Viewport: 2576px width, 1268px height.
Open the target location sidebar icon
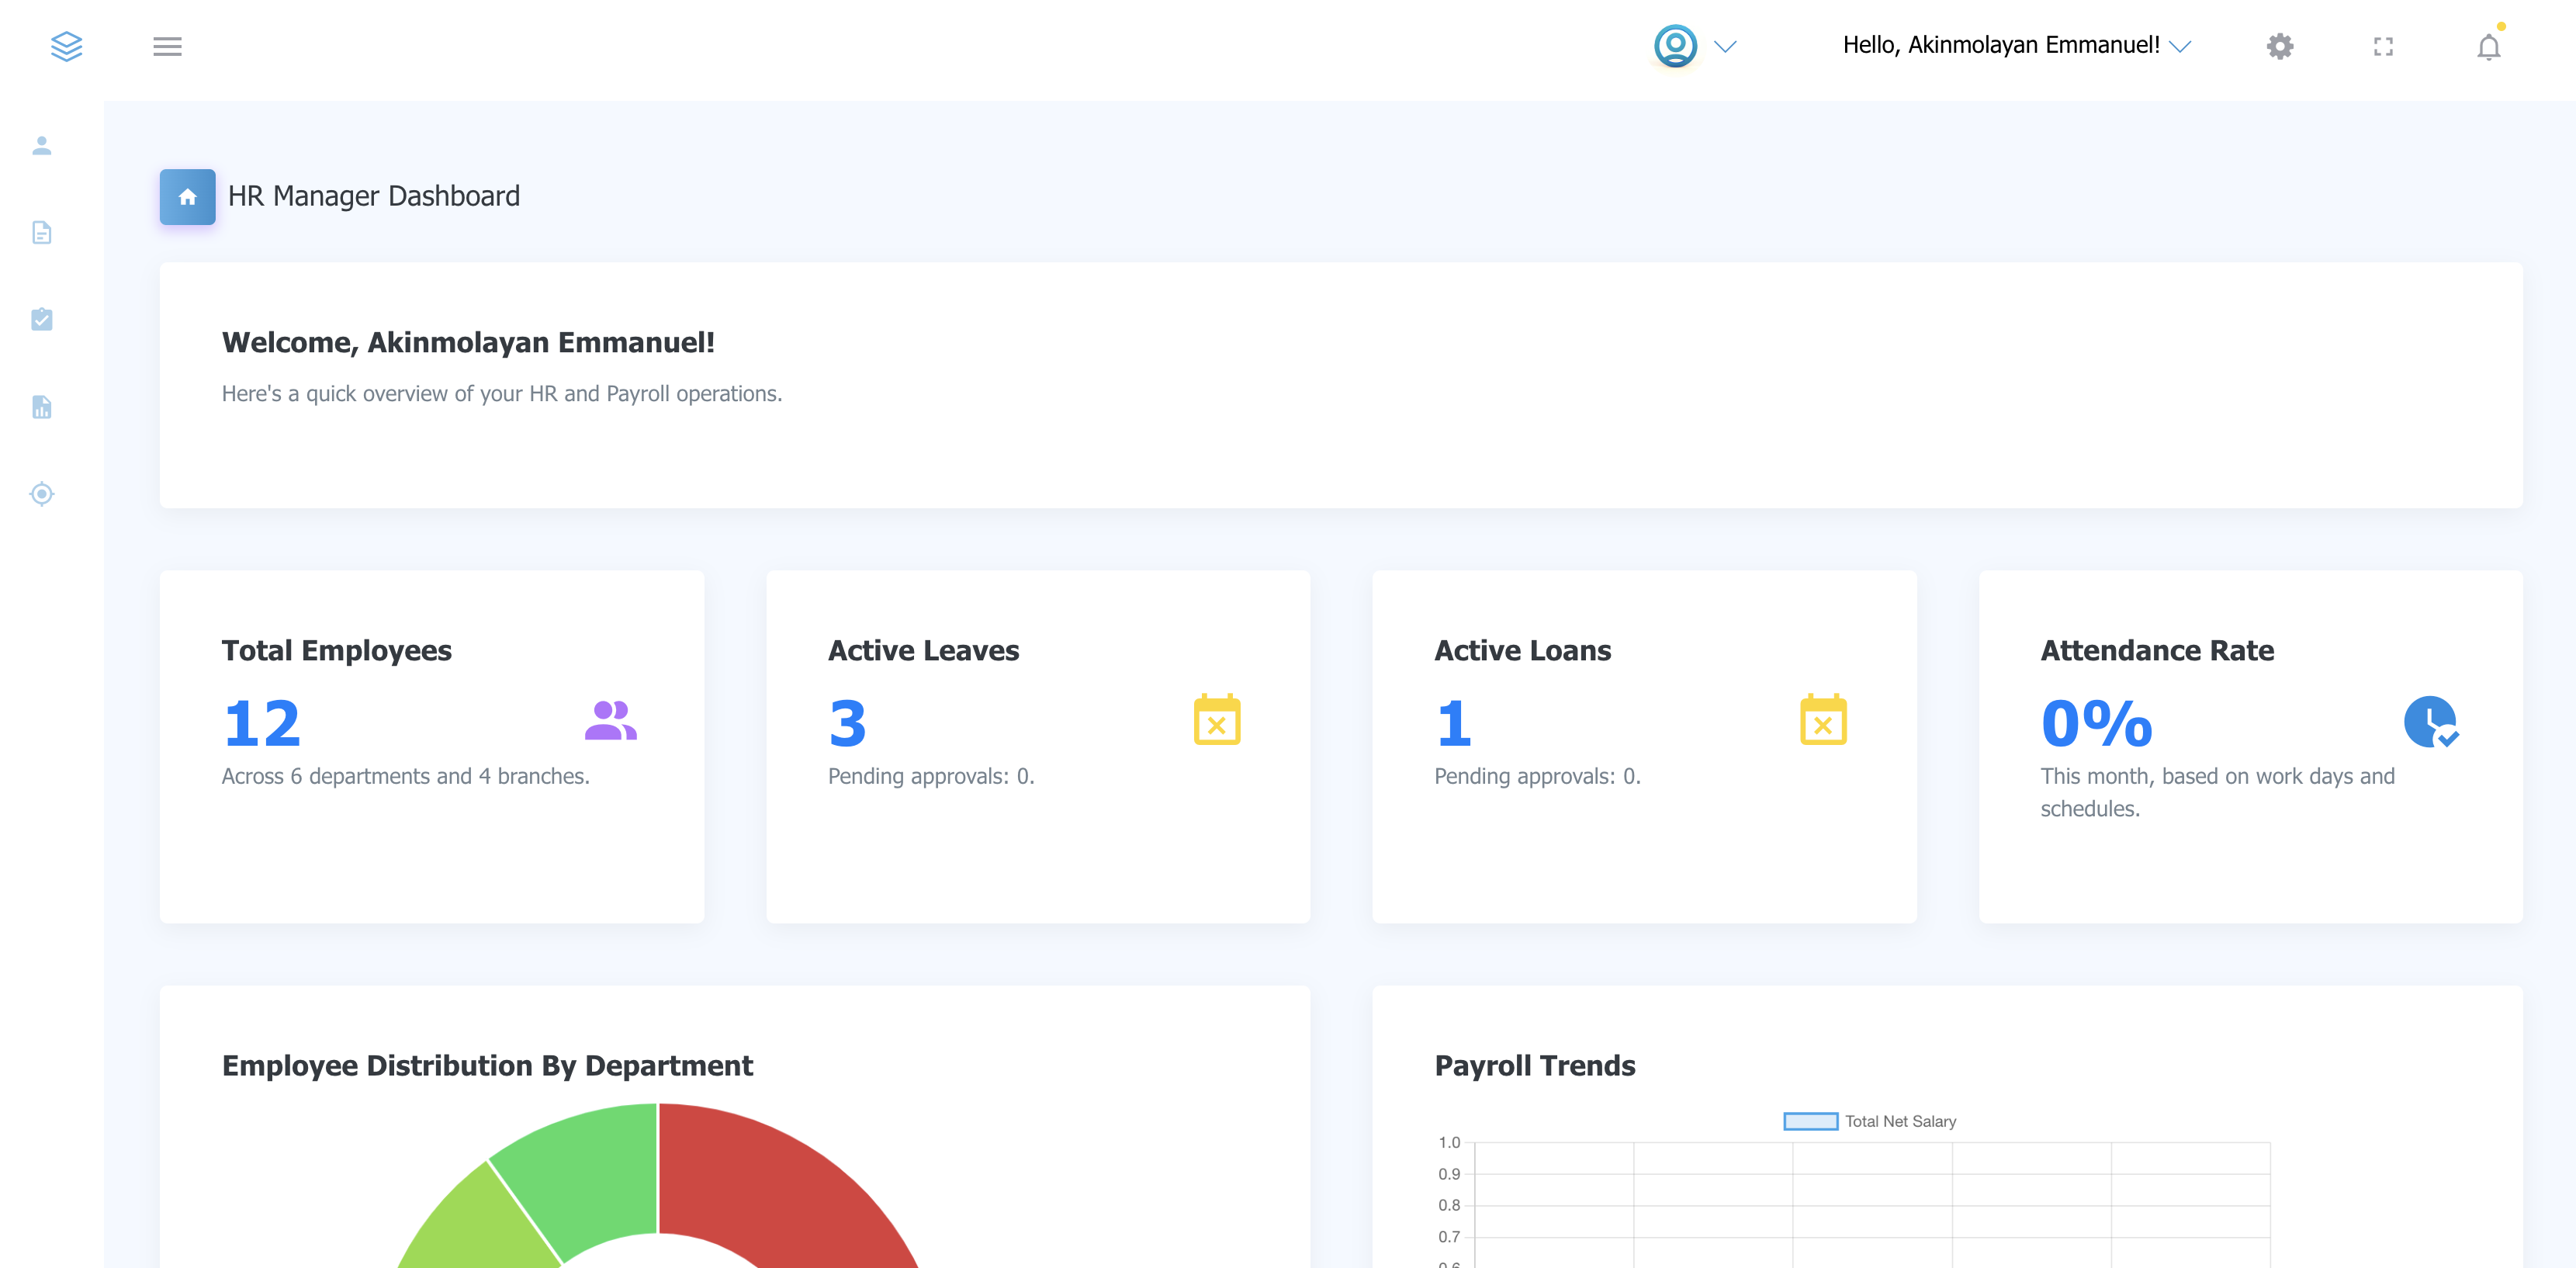(x=42, y=494)
